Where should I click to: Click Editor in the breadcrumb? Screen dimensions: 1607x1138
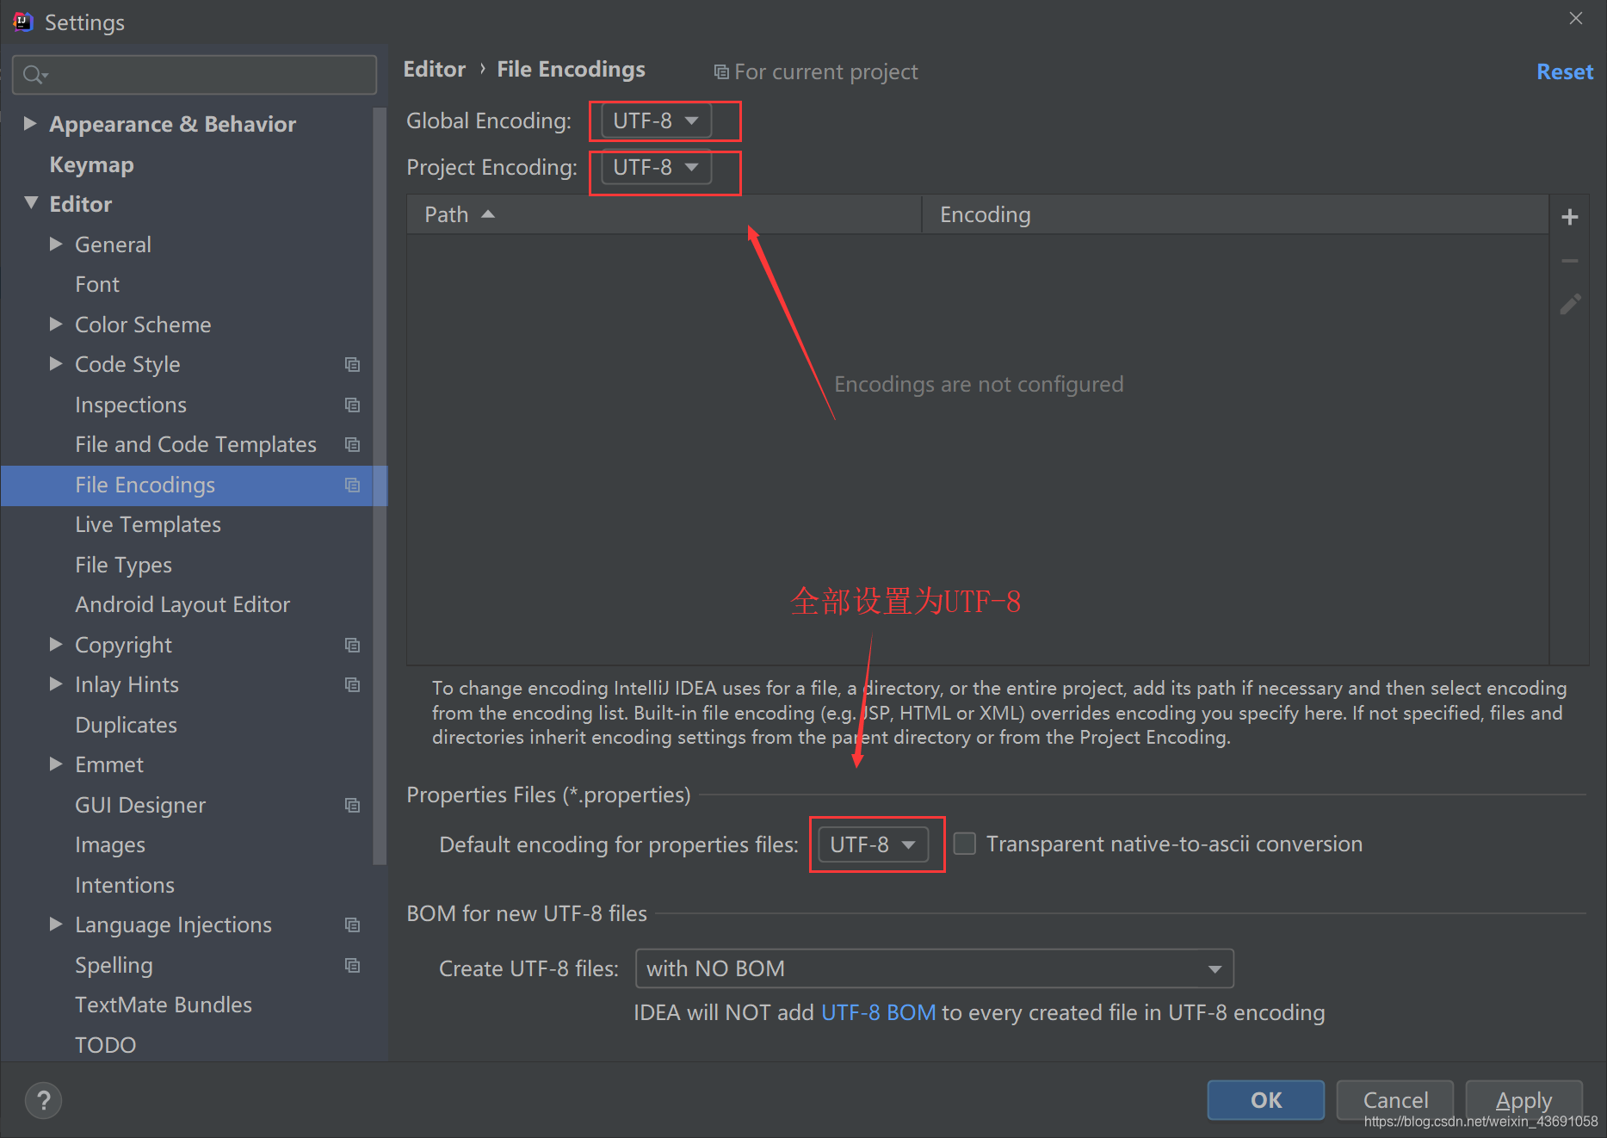pyautogui.click(x=435, y=69)
